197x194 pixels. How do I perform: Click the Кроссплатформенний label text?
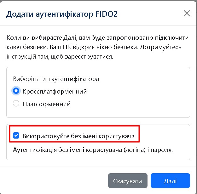[55, 91]
